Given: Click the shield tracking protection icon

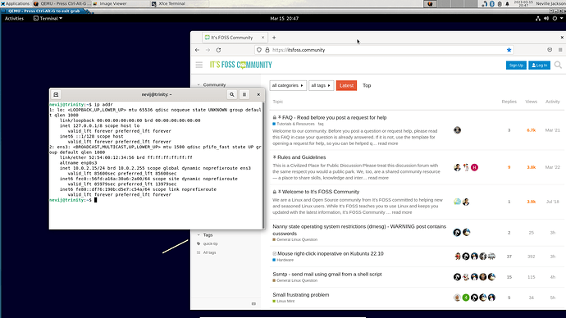Looking at the screenshot, I should 259,50.
